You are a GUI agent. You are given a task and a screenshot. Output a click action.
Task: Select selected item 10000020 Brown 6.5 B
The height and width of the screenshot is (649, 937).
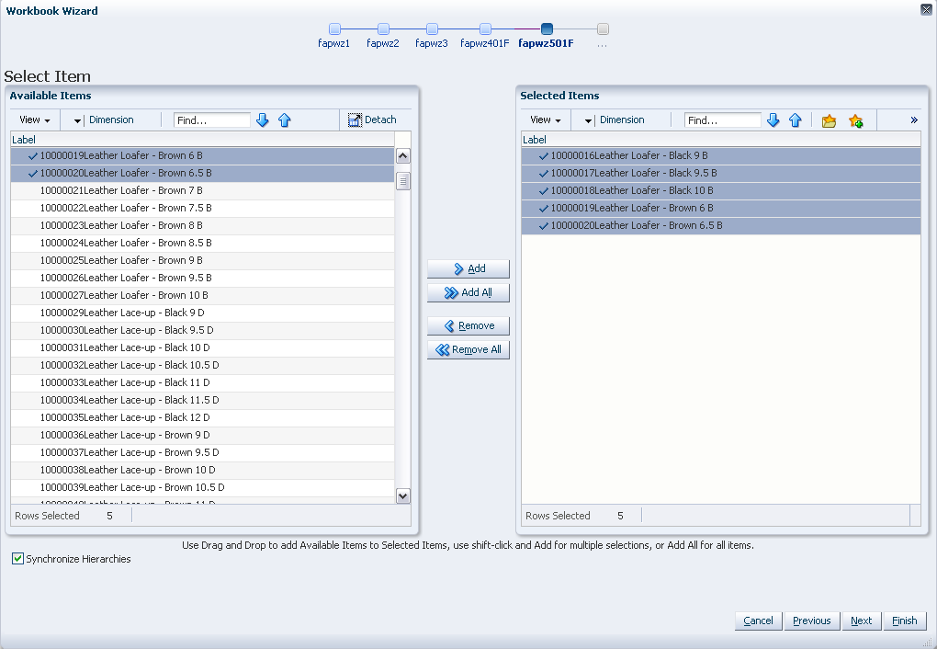point(721,225)
